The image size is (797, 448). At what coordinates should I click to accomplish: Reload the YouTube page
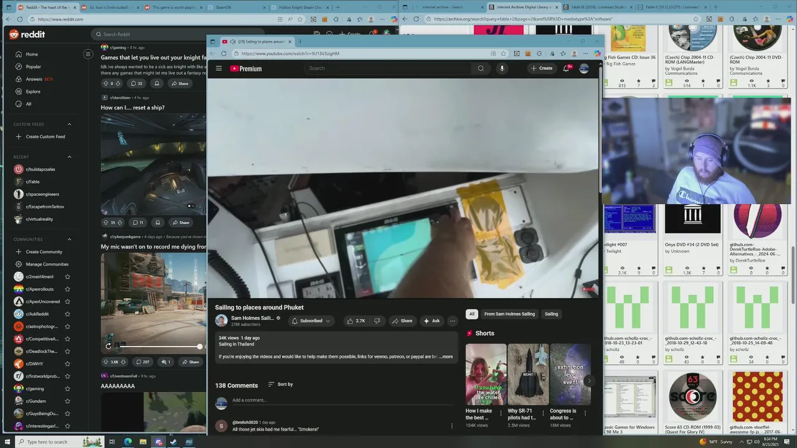(224, 54)
